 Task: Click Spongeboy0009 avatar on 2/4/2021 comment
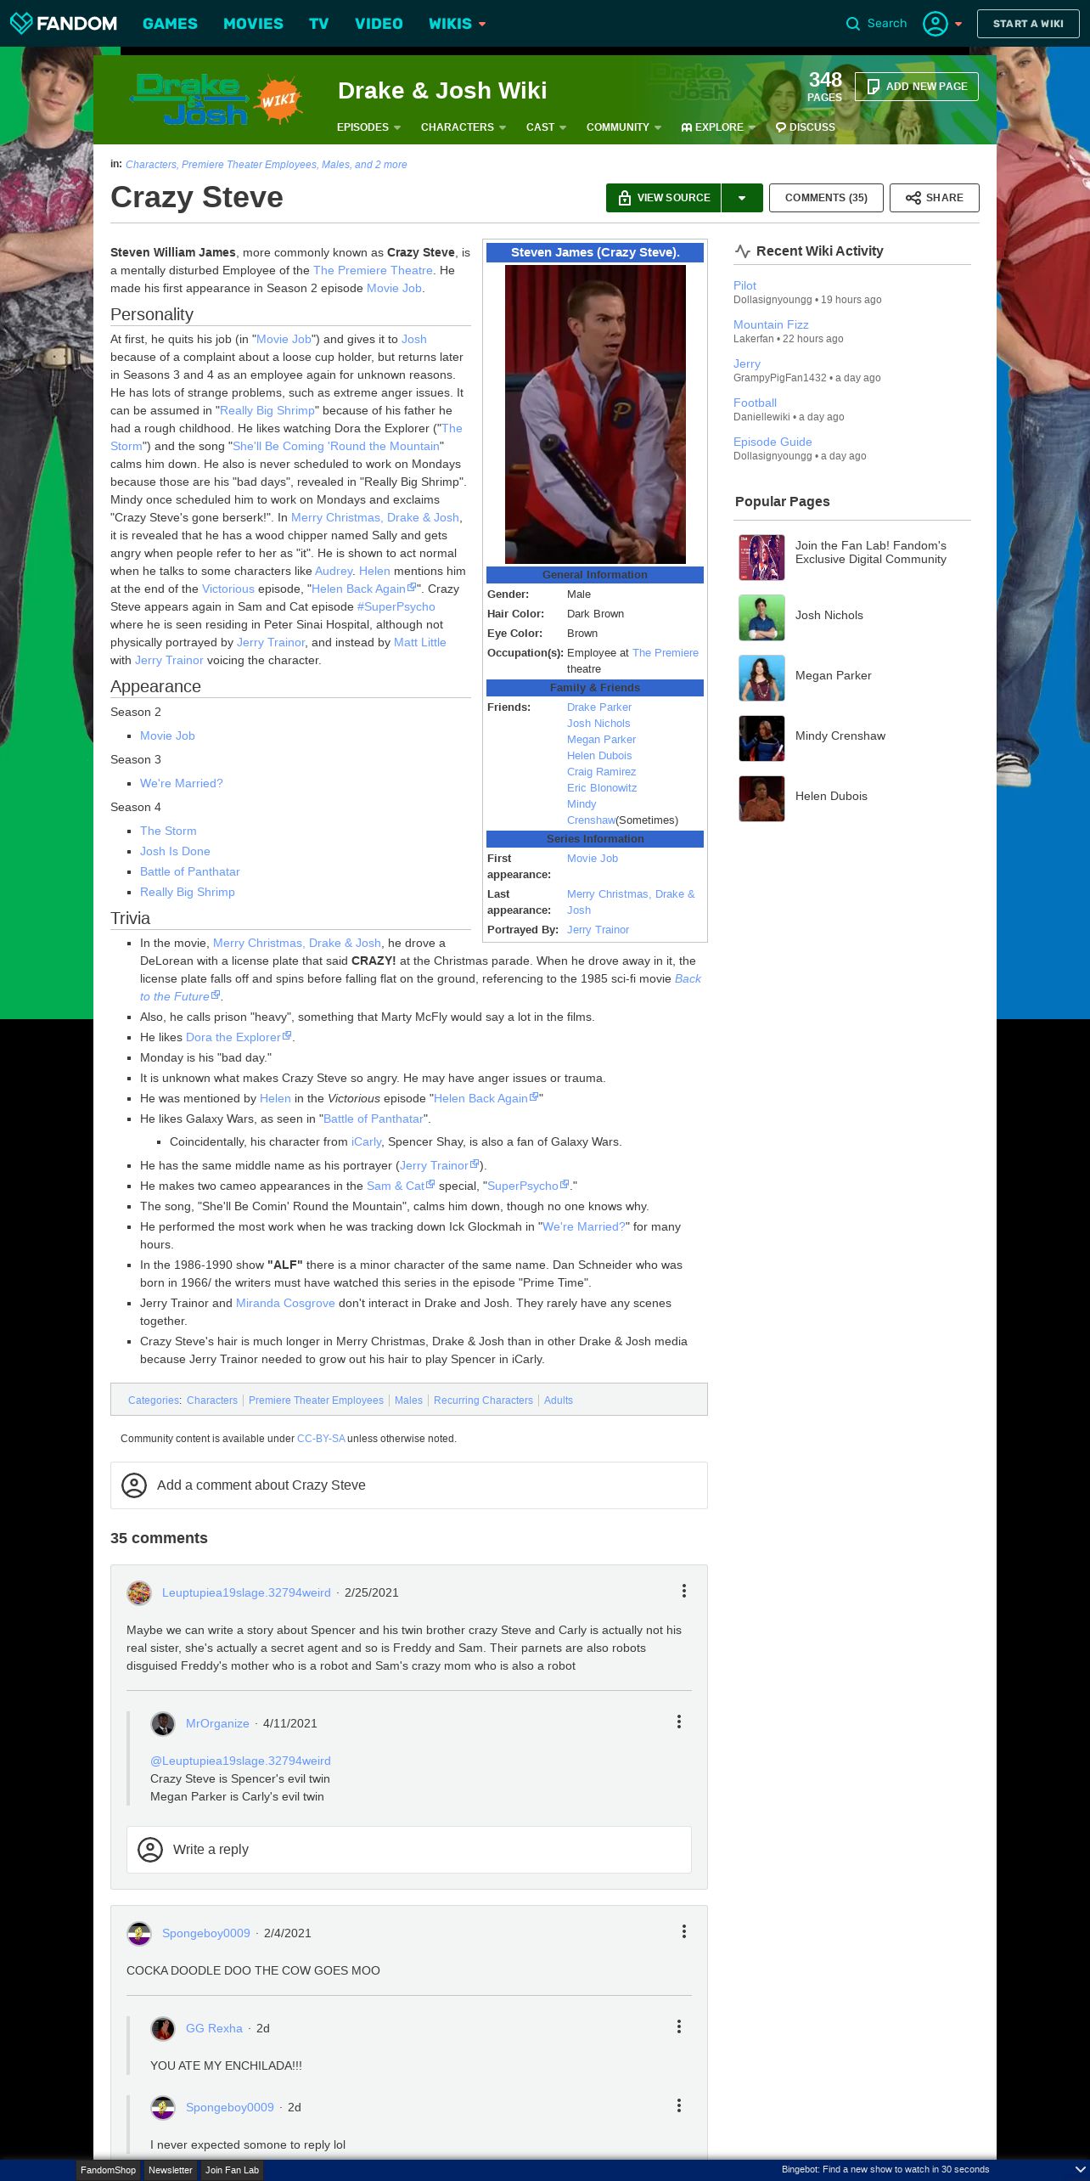tap(139, 1934)
